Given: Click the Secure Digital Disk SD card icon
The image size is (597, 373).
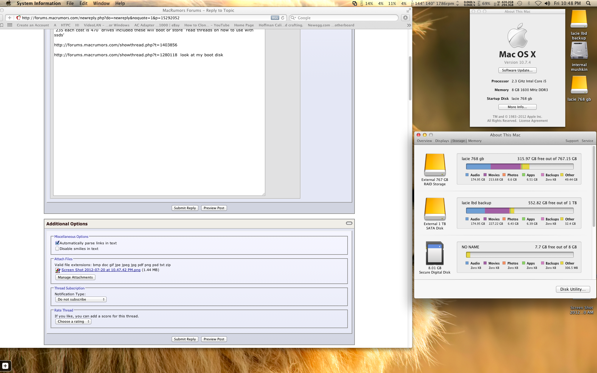Looking at the screenshot, I should pos(435,253).
